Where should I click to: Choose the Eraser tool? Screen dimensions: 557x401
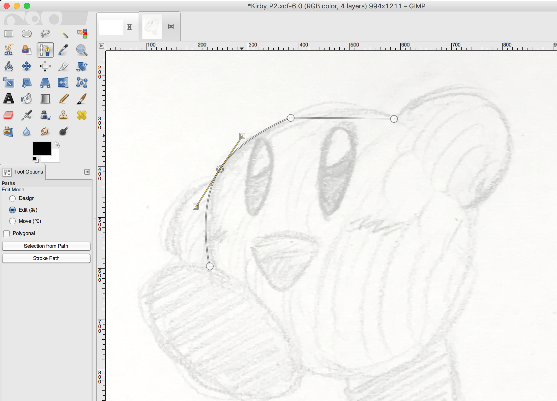click(8, 115)
